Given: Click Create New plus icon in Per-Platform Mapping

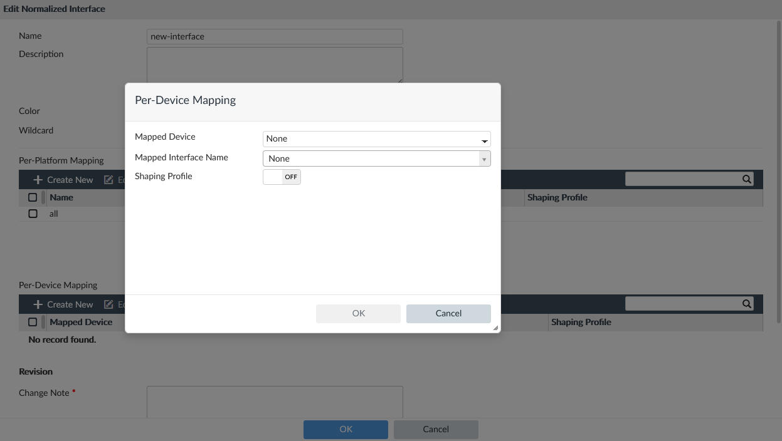Looking at the screenshot, I should tap(38, 180).
